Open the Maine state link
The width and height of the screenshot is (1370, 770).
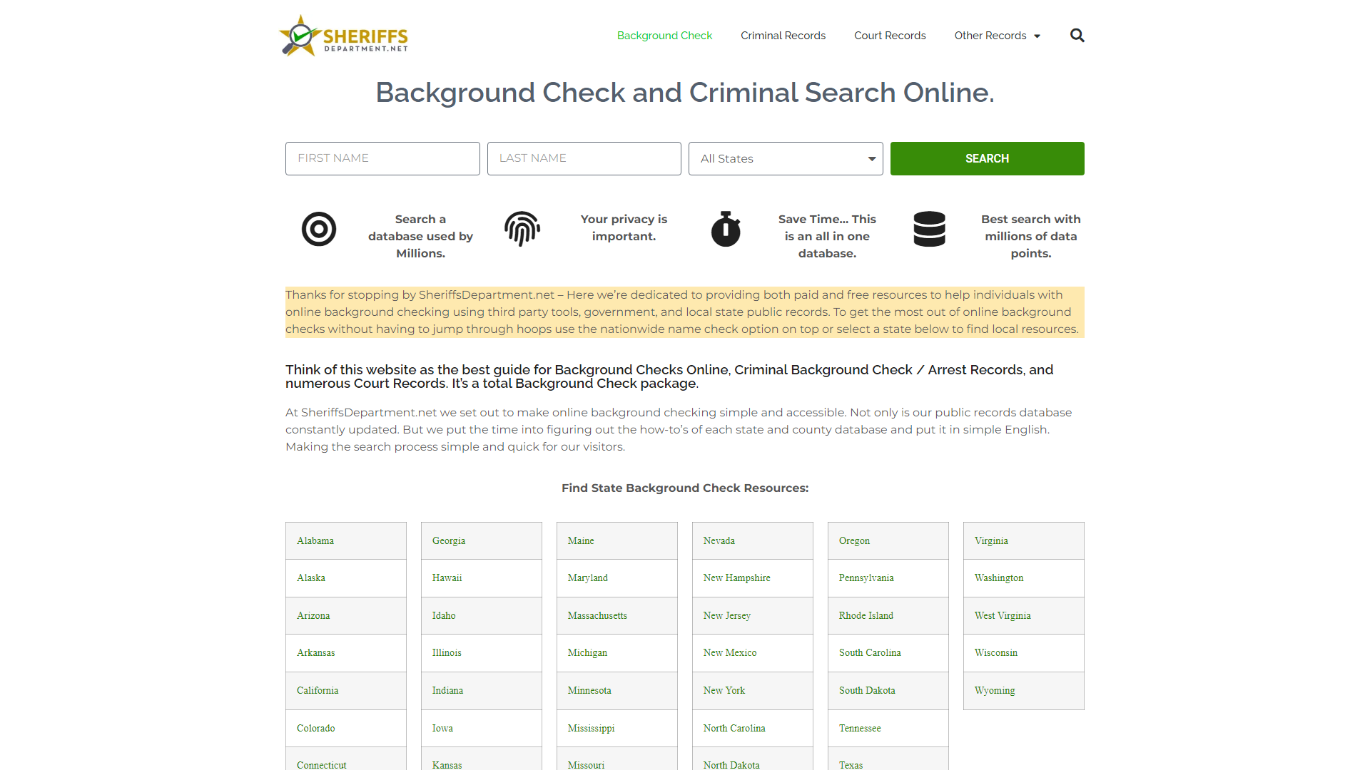pyautogui.click(x=581, y=541)
